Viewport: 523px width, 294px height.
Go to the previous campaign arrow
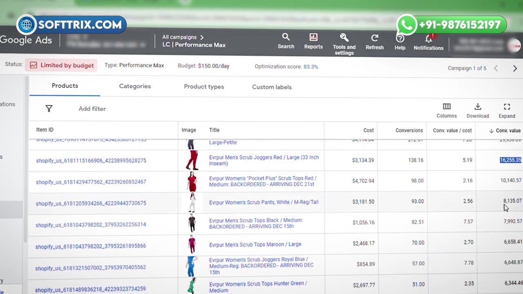[496, 68]
